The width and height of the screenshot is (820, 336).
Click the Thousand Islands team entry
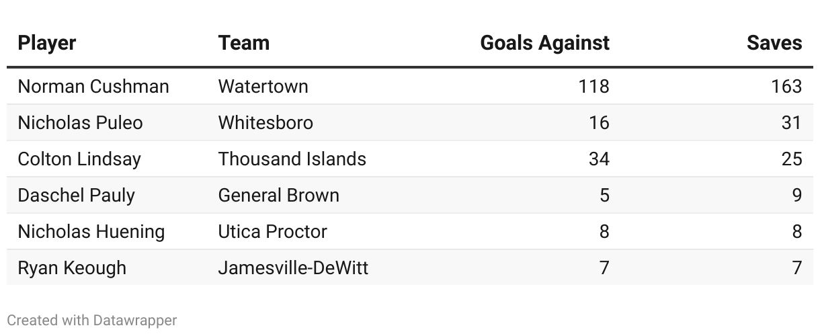tap(292, 159)
